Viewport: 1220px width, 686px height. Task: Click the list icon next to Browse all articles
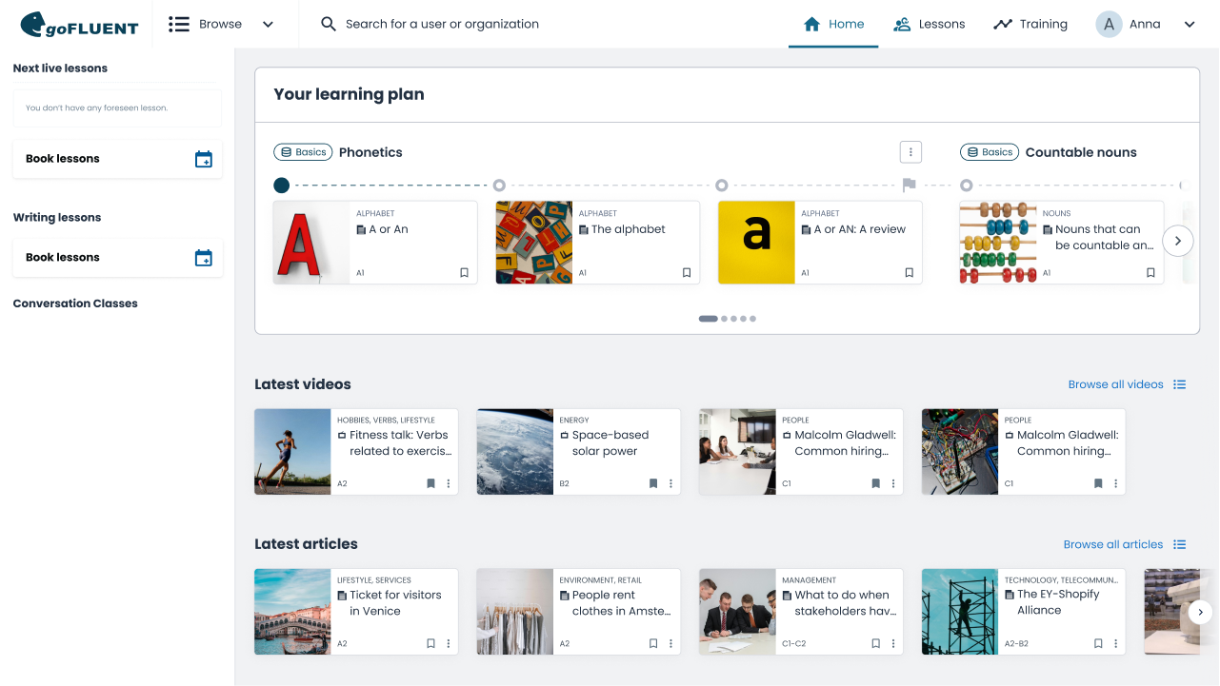1179,544
